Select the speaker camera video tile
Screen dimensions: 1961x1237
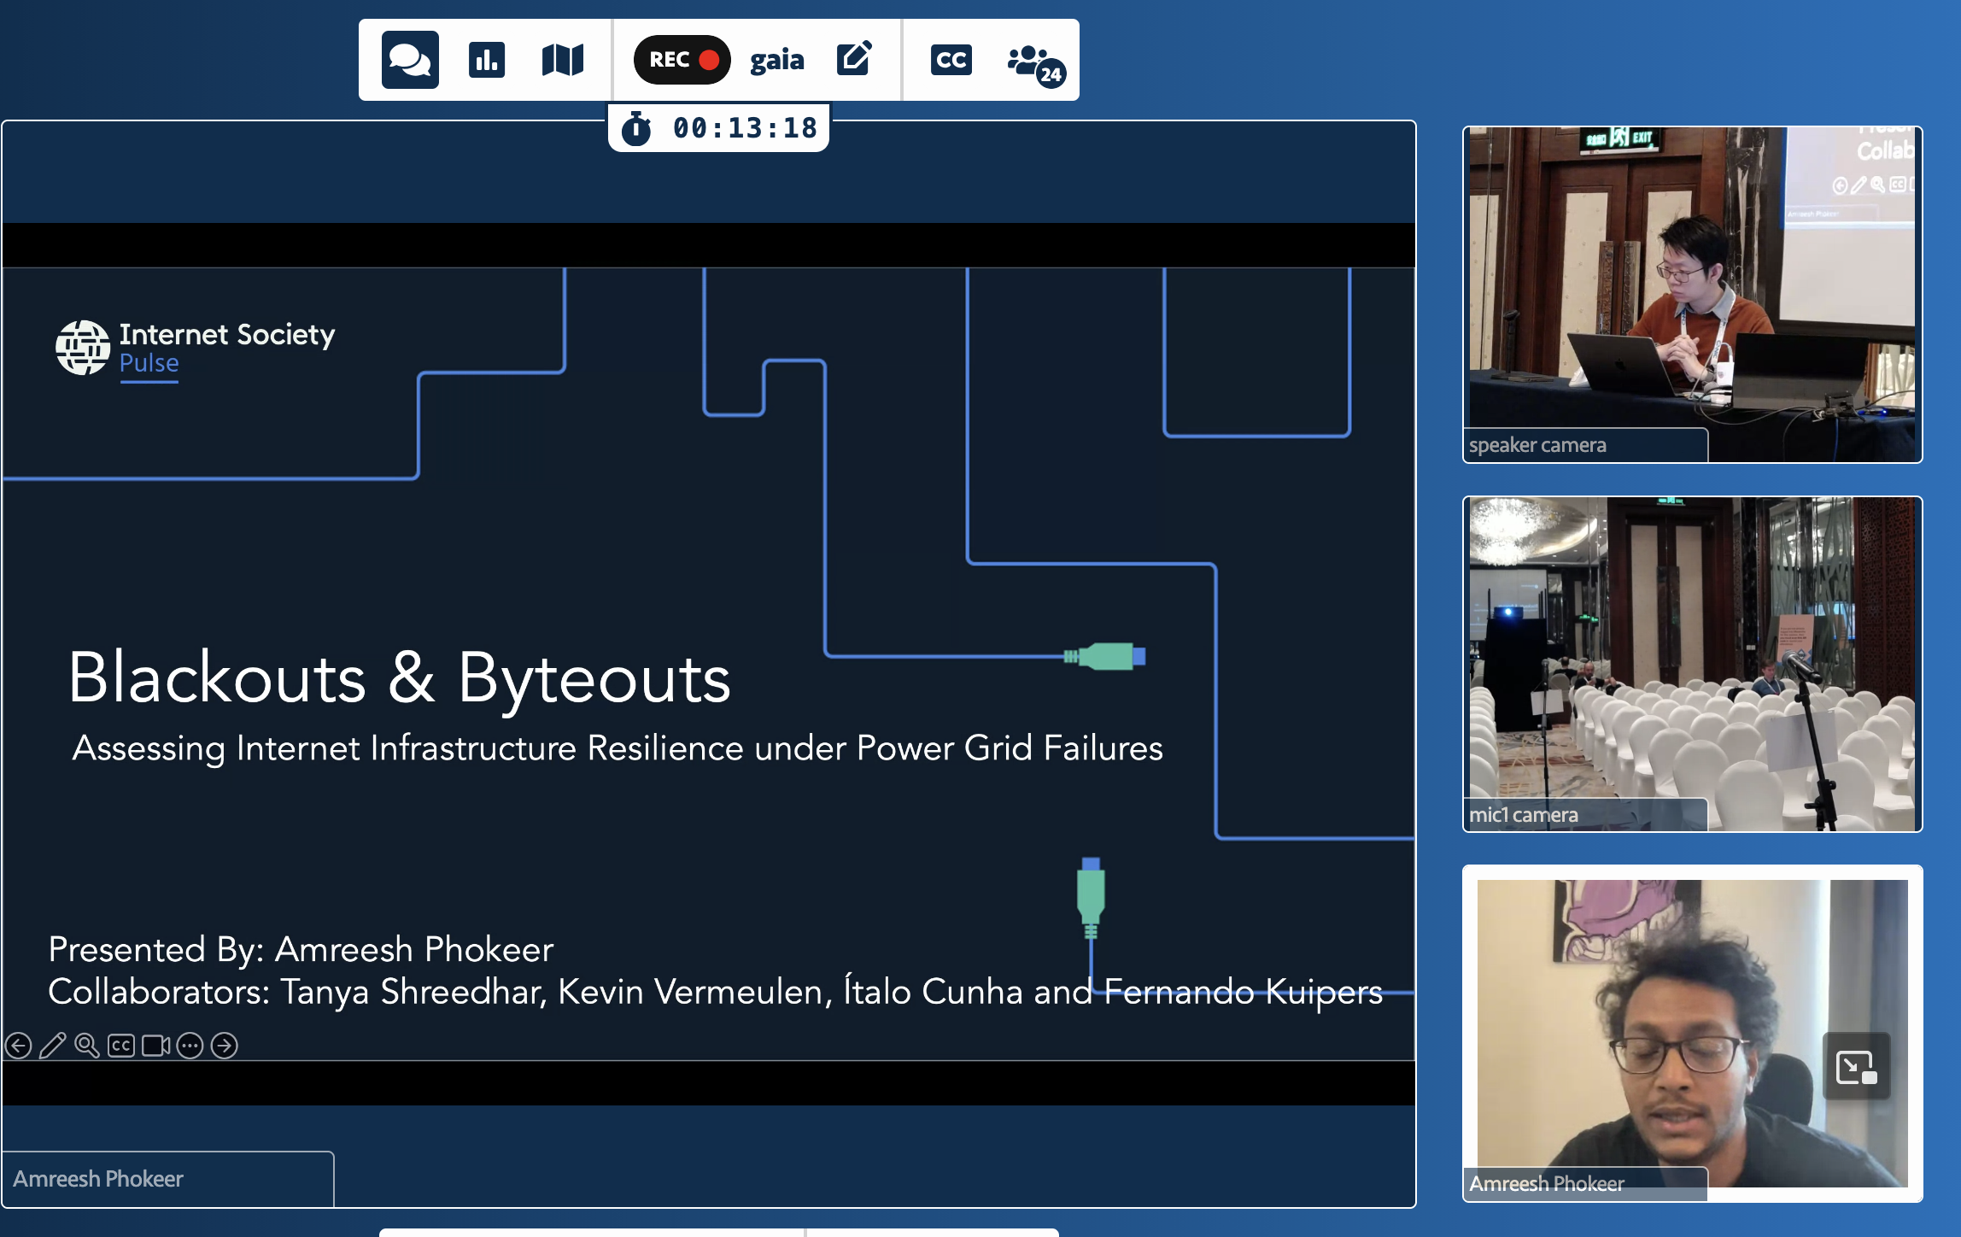click(x=1692, y=295)
